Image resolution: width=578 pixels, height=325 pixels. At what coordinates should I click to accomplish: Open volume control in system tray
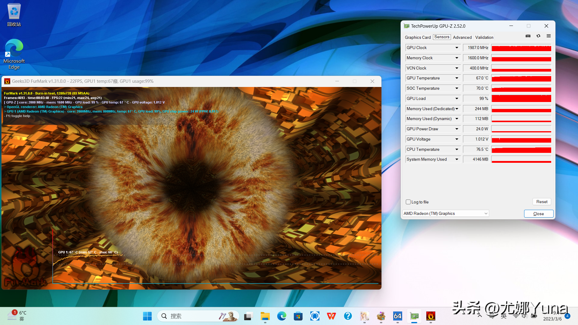tap(525, 316)
